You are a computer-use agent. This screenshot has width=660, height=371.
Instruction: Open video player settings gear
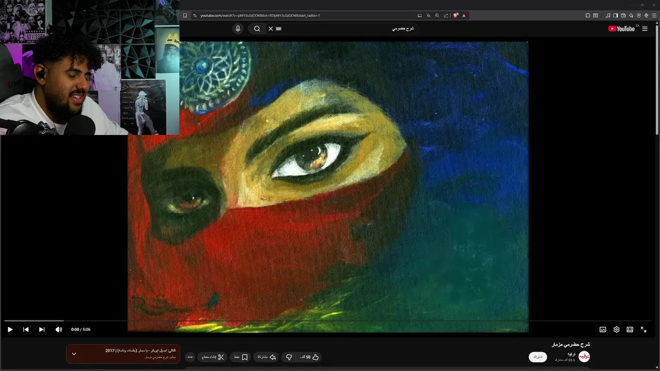click(x=616, y=329)
